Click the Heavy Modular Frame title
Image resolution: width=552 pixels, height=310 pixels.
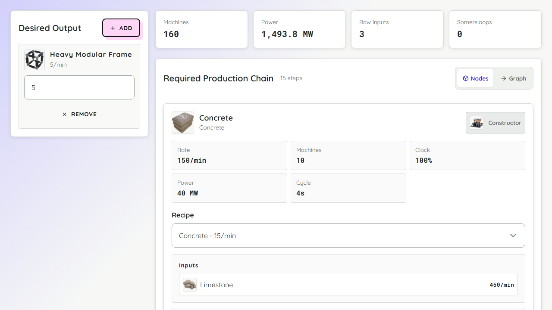(x=91, y=54)
